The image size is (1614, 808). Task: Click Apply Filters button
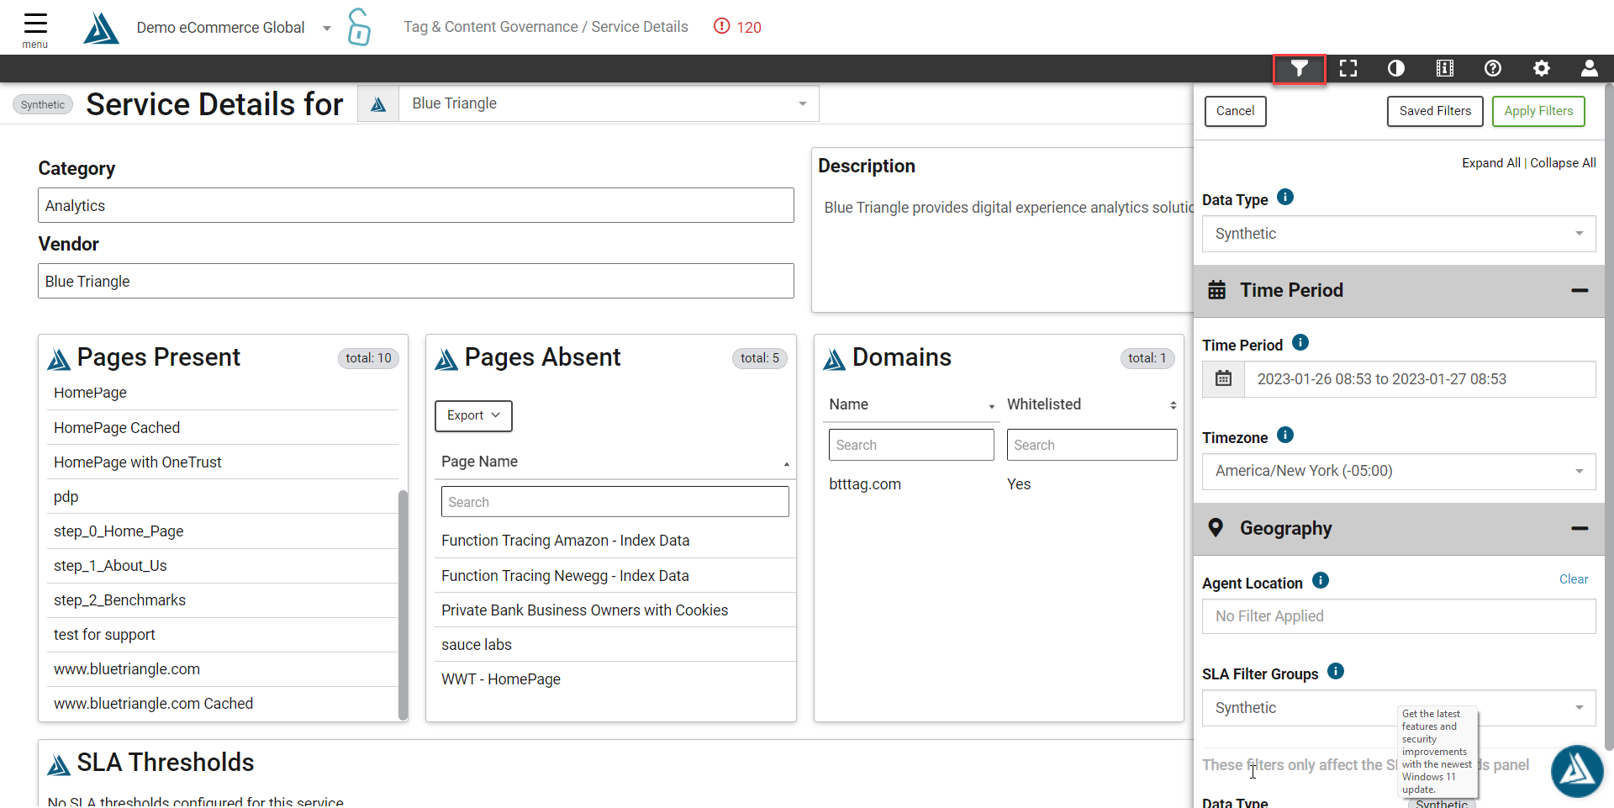[x=1538, y=111]
